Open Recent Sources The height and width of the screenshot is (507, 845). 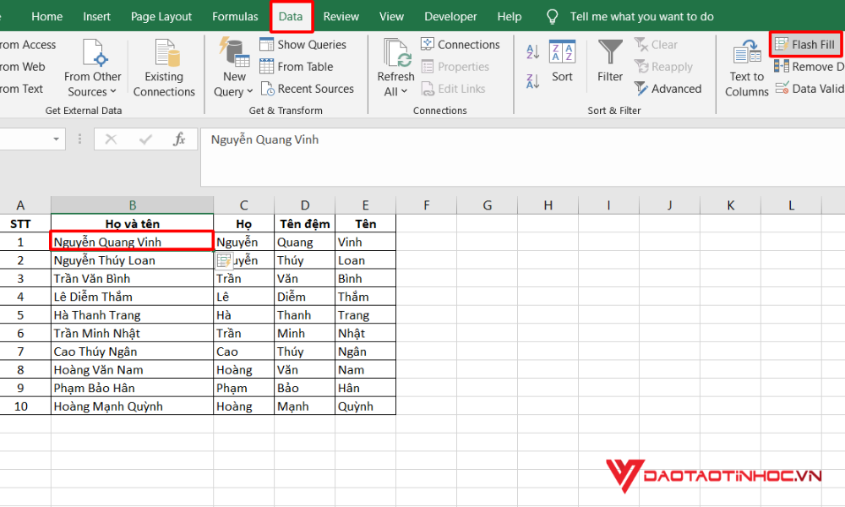(308, 89)
